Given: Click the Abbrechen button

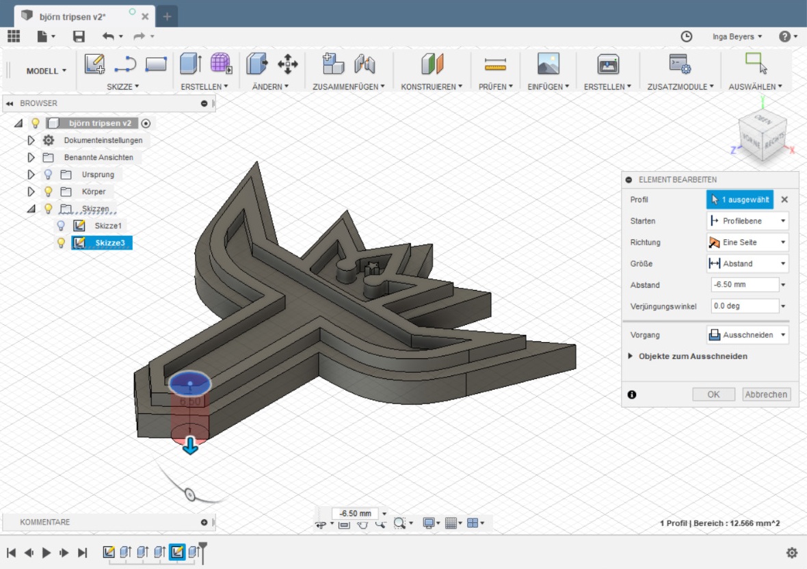Looking at the screenshot, I should pos(766,395).
